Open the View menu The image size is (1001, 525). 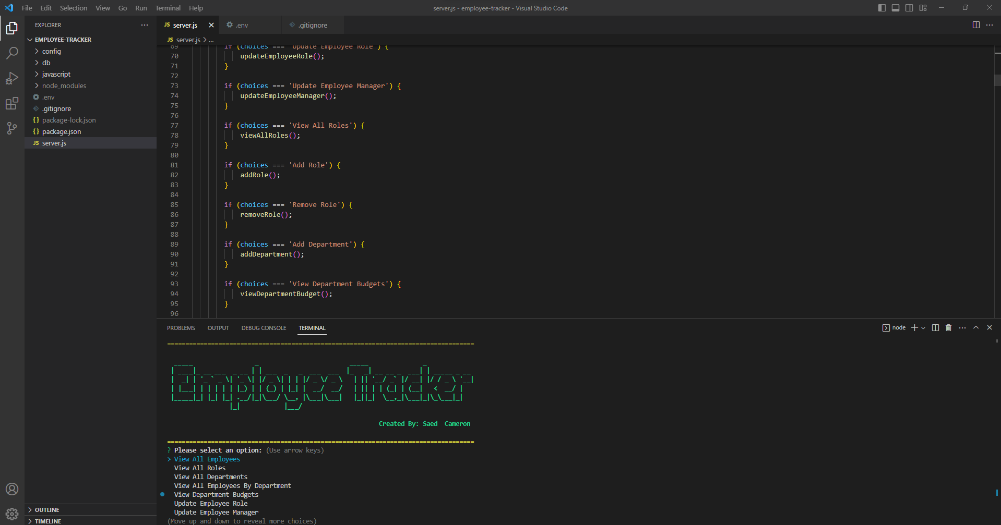(x=103, y=8)
